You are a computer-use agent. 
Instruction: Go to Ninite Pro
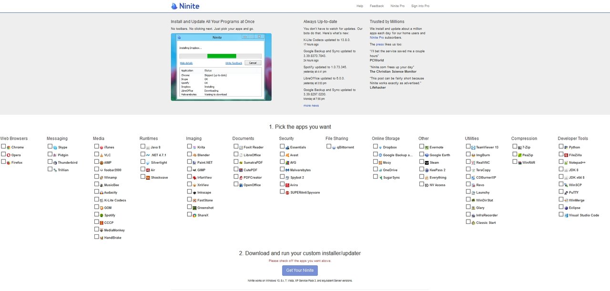coord(397,6)
